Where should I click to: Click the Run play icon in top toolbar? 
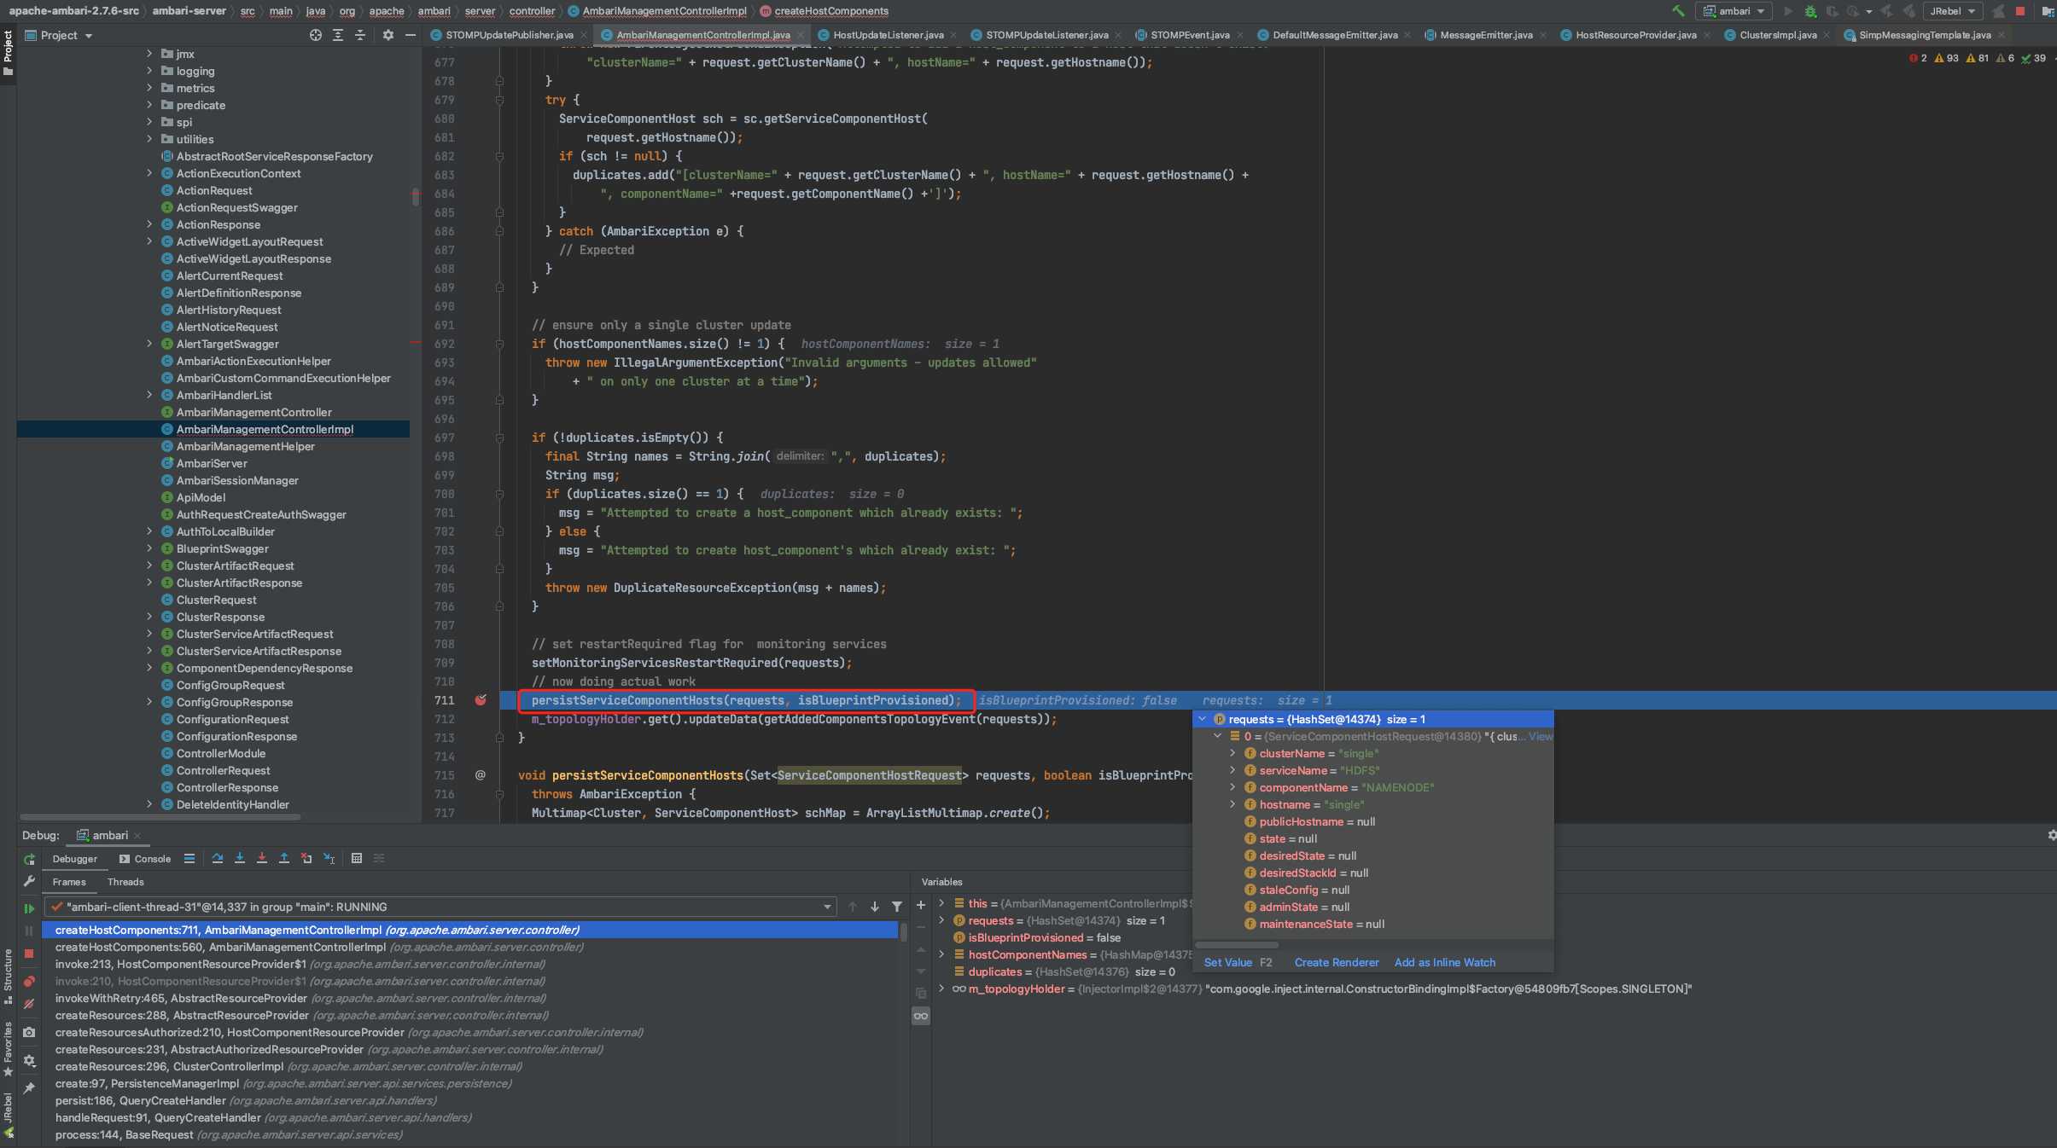point(1788,11)
